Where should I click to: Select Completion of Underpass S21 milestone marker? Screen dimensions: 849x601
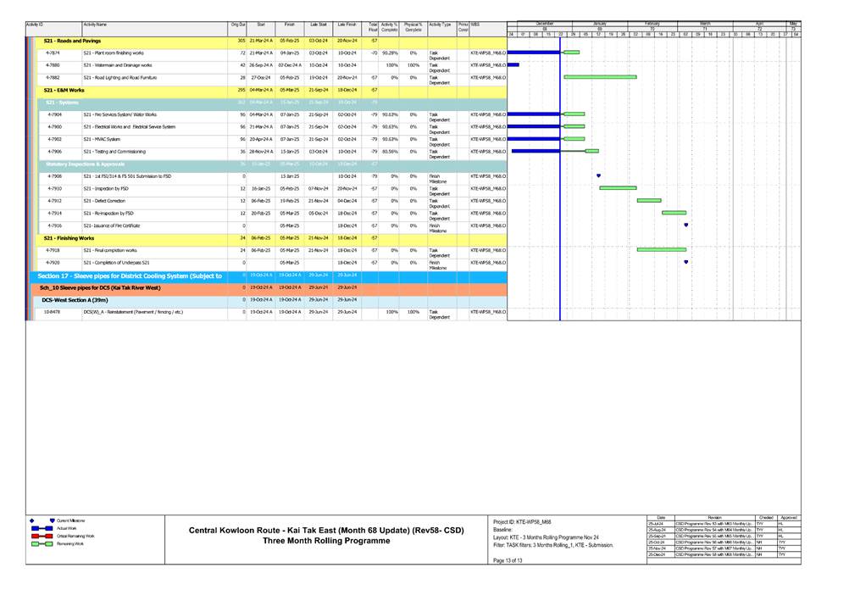[x=685, y=263]
